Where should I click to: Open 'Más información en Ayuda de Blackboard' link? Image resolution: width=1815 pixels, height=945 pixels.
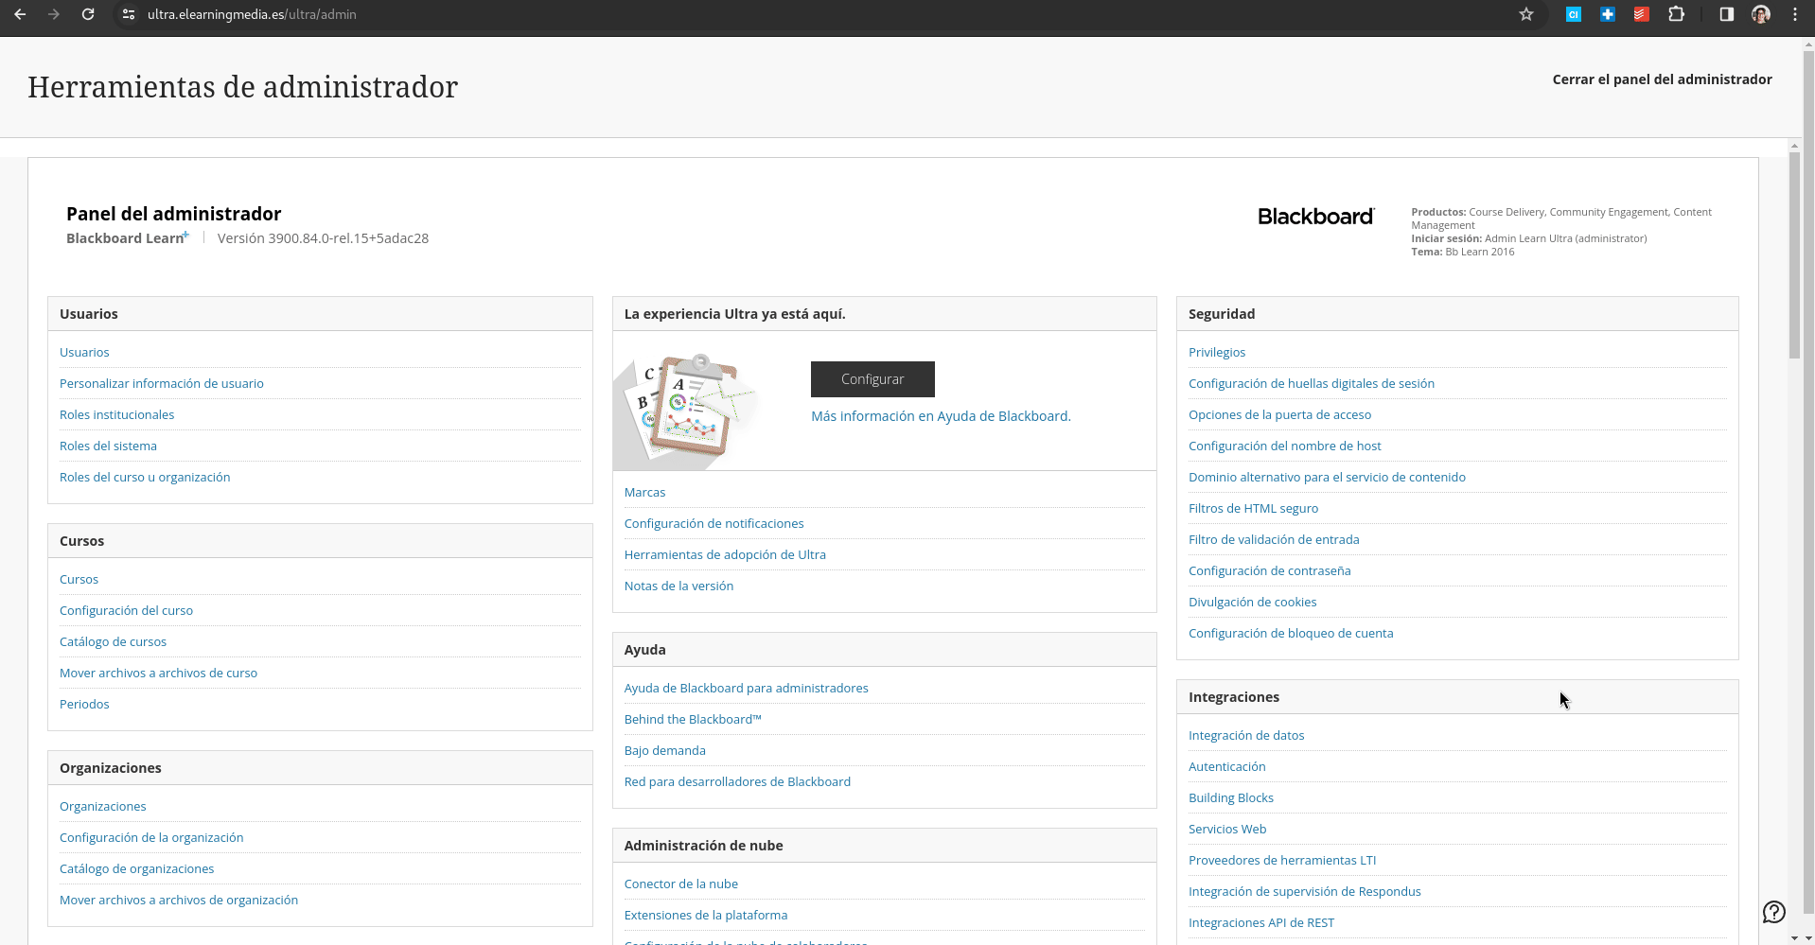[x=941, y=416]
